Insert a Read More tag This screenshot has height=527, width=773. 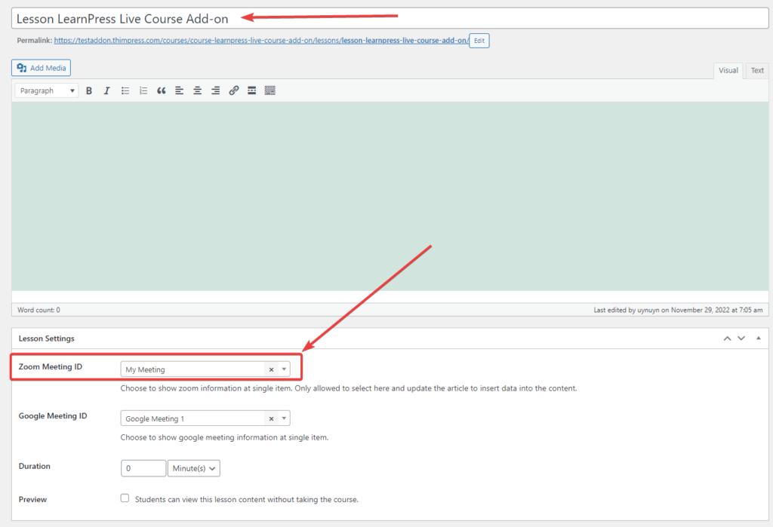251,90
